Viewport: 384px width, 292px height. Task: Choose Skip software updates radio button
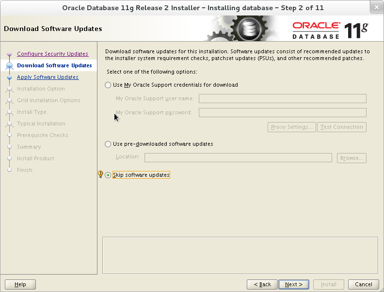pos(108,175)
